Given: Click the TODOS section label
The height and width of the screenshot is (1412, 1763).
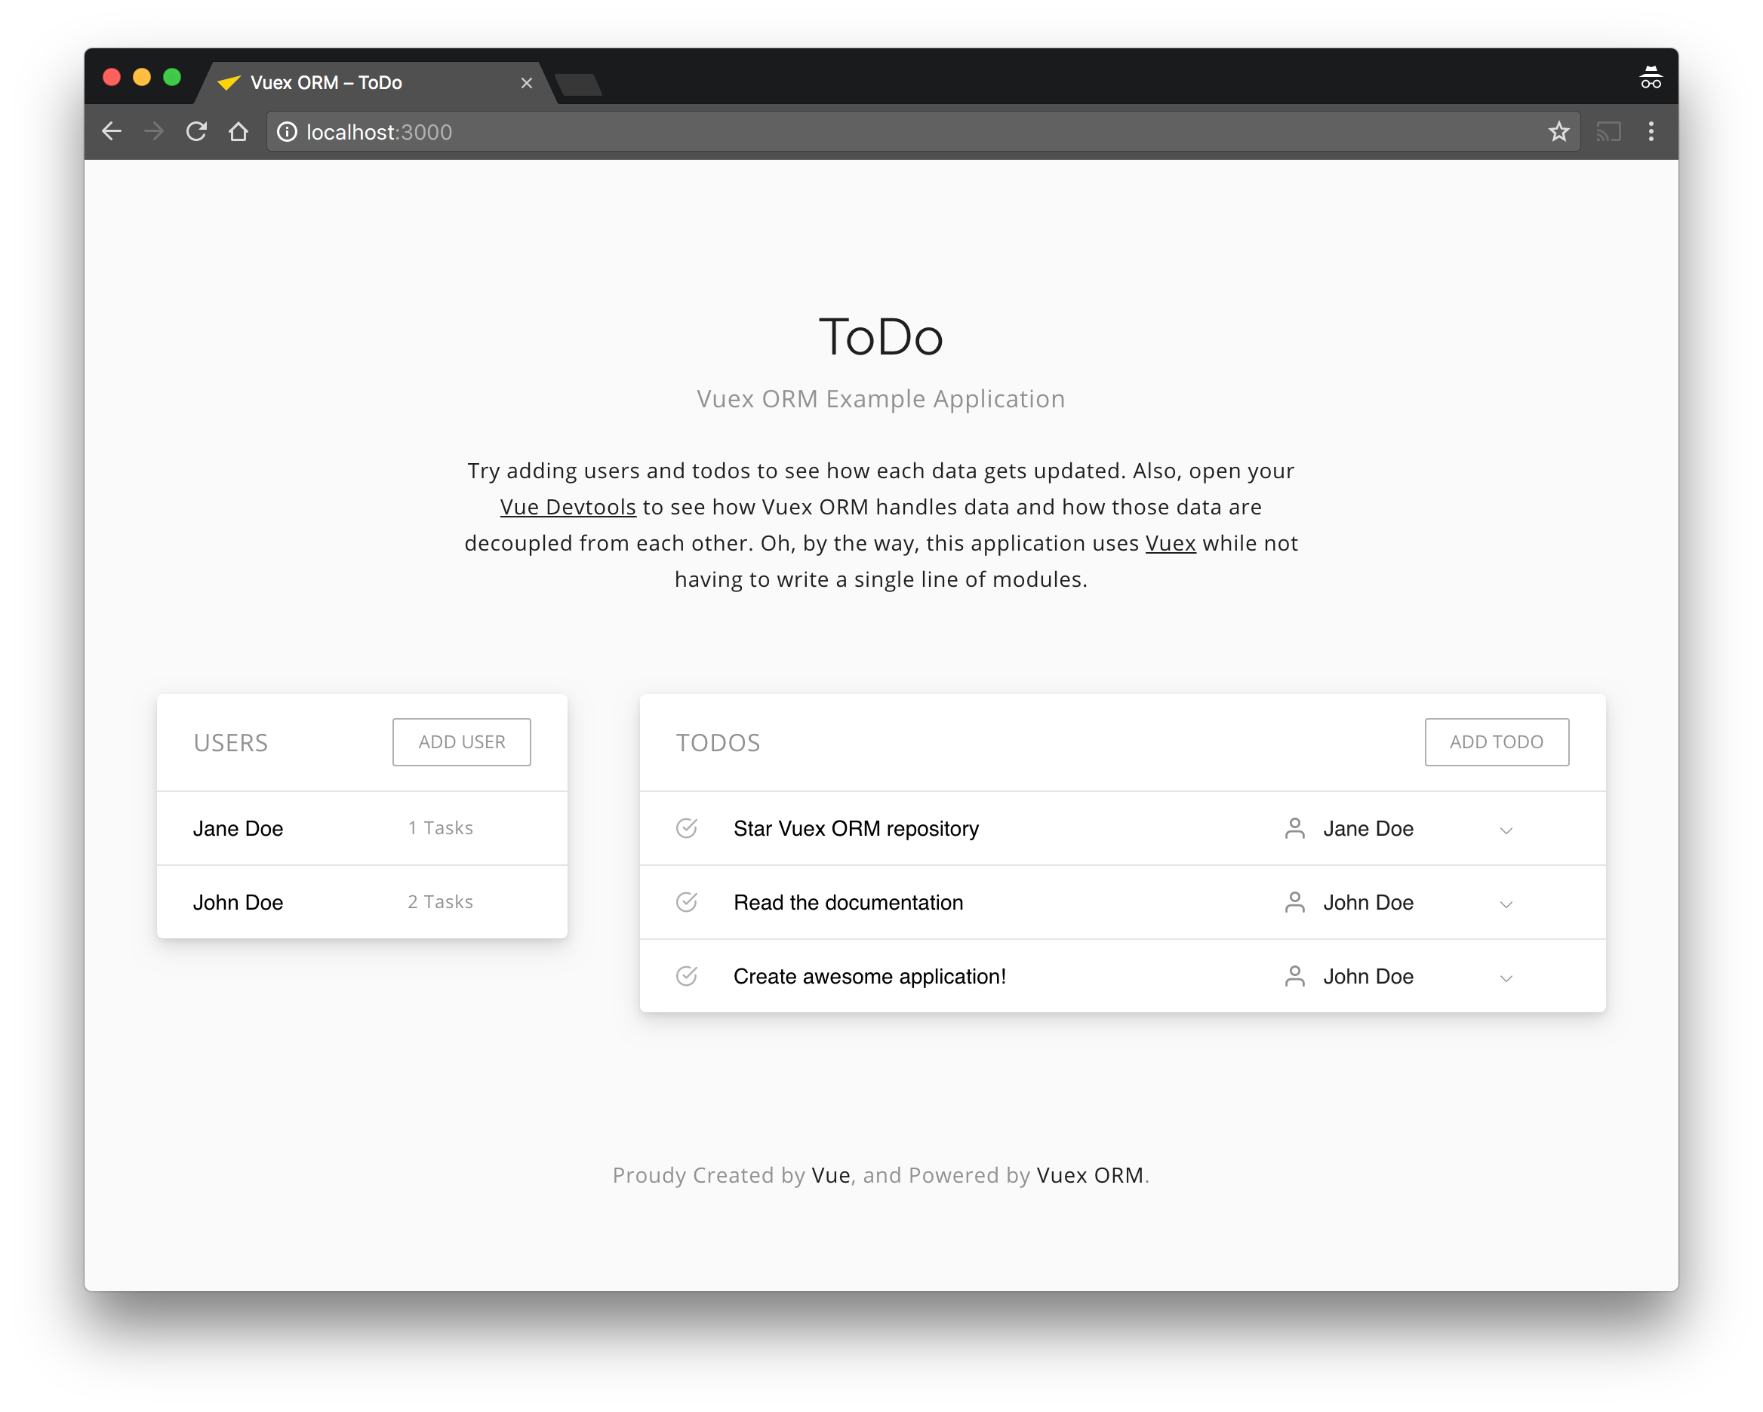Looking at the screenshot, I should pos(718,741).
